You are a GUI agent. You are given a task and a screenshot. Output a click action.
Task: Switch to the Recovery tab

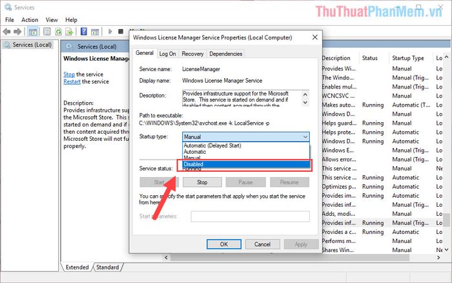(192, 54)
